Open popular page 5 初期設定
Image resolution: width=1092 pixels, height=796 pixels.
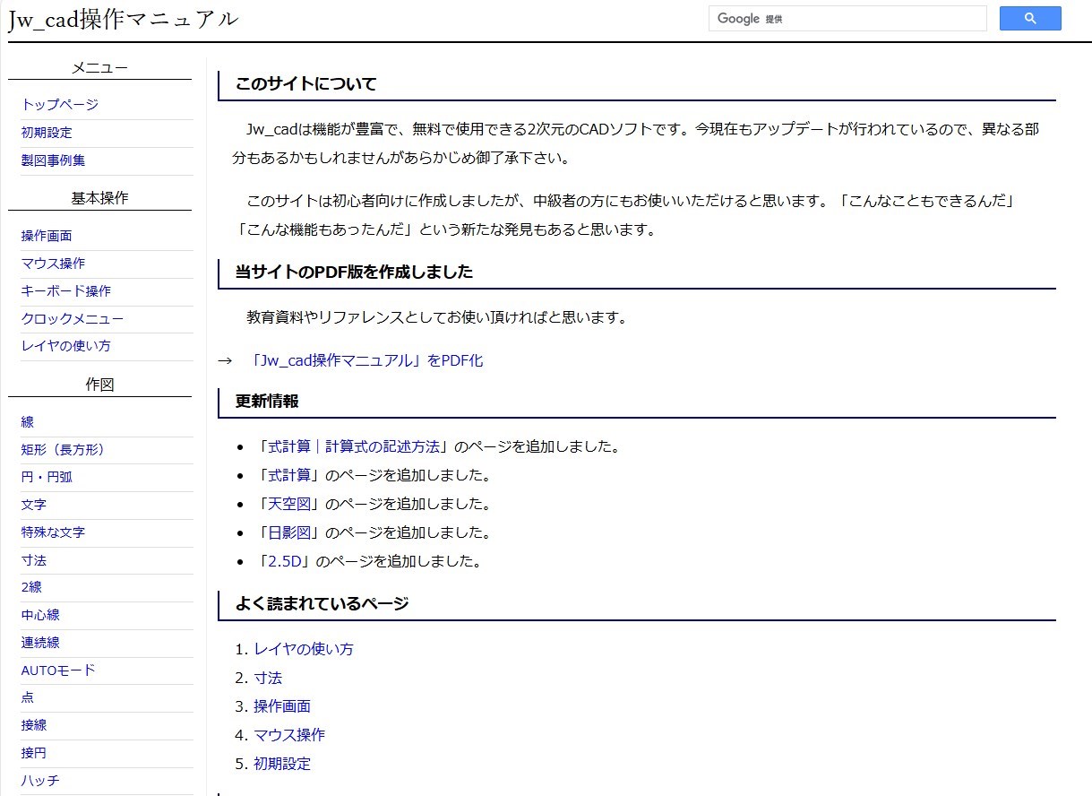click(x=282, y=764)
